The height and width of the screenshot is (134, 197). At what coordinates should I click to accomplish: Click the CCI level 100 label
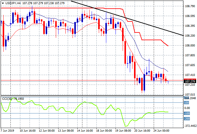(186, 103)
